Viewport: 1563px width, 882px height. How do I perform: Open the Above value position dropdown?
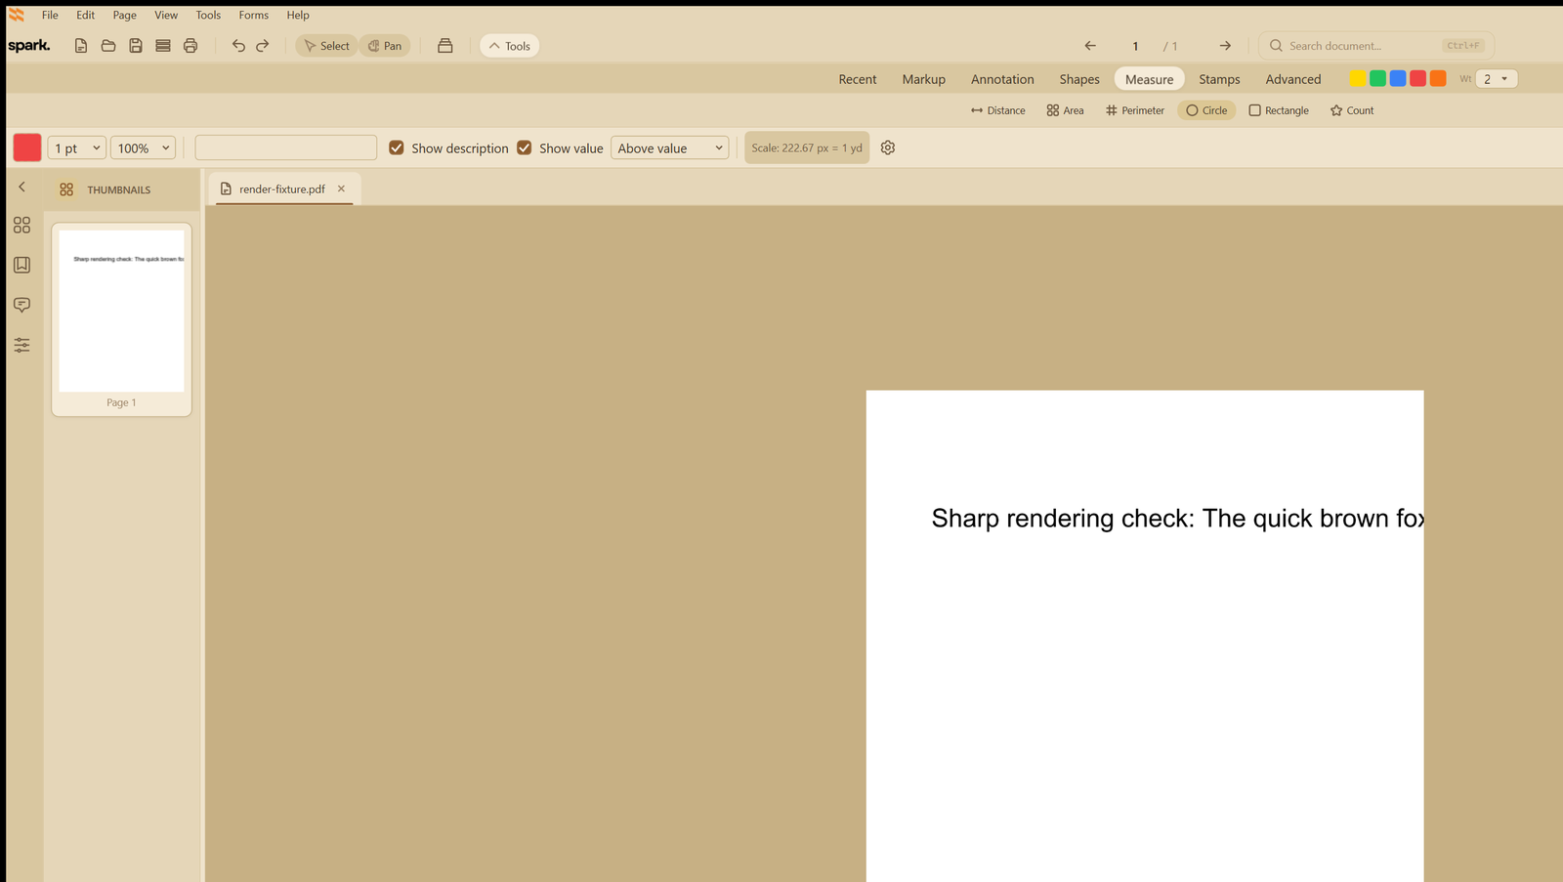point(670,147)
